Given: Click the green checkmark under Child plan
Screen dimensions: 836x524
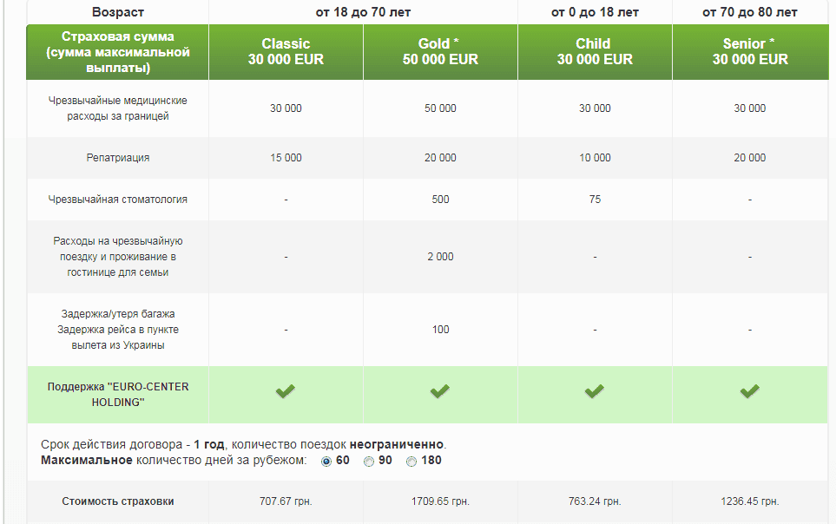Looking at the screenshot, I should point(595,391).
